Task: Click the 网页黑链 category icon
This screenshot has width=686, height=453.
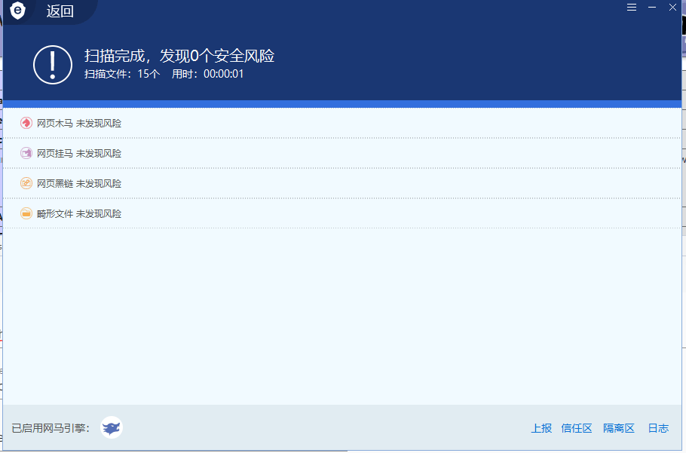Action: pyautogui.click(x=26, y=183)
